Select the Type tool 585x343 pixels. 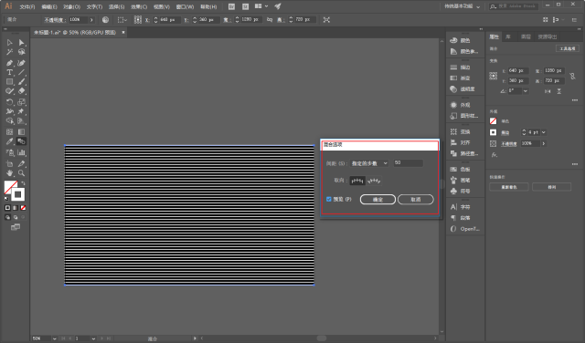click(x=9, y=72)
